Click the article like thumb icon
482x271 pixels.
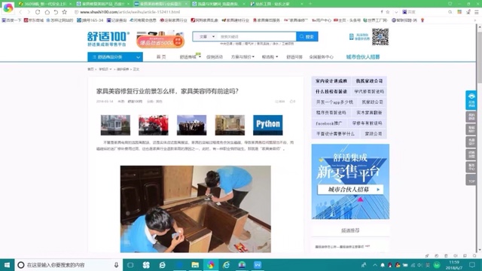click(x=292, y=101)
